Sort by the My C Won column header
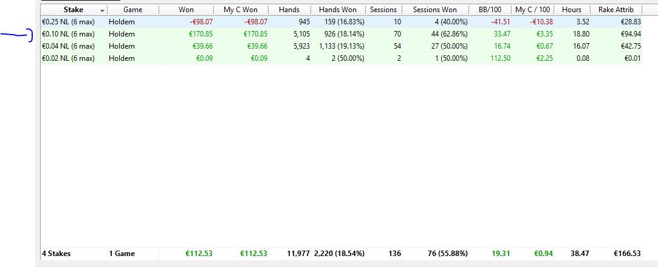 241,10
